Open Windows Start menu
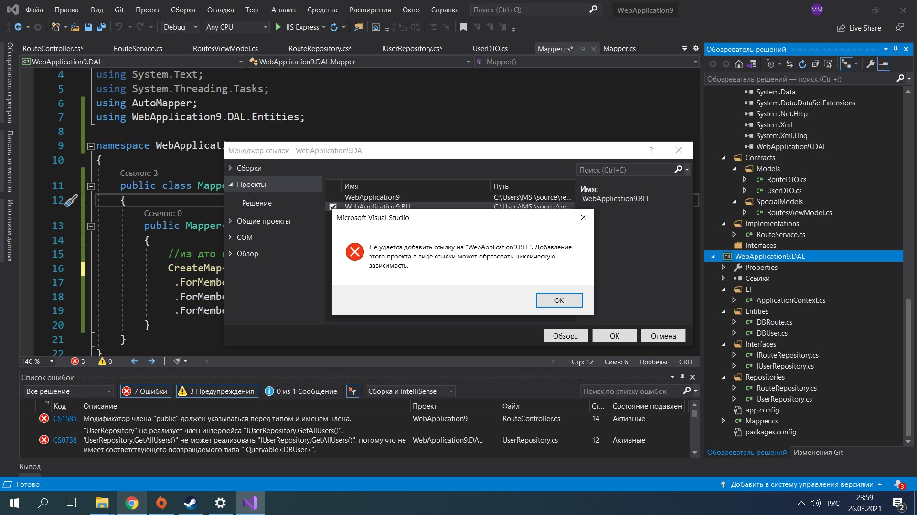 coord(14,503)
